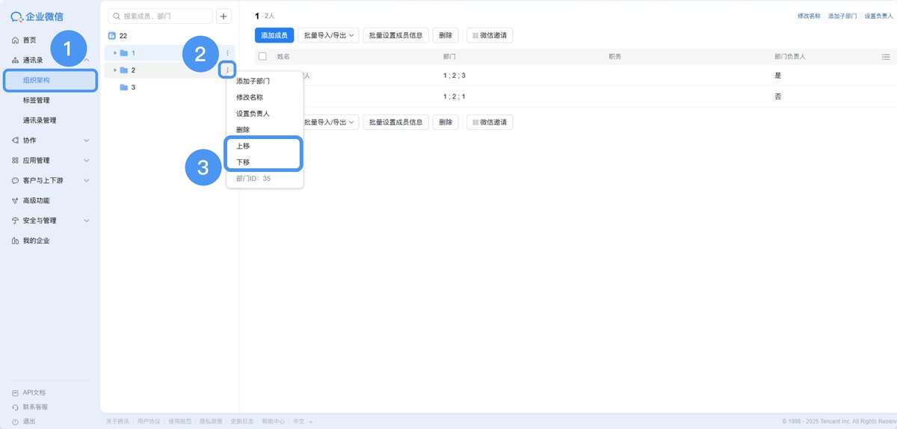This screenshot has height=429, width=897.
Task: Click the plus button beside search box
Action: (224, 16)
